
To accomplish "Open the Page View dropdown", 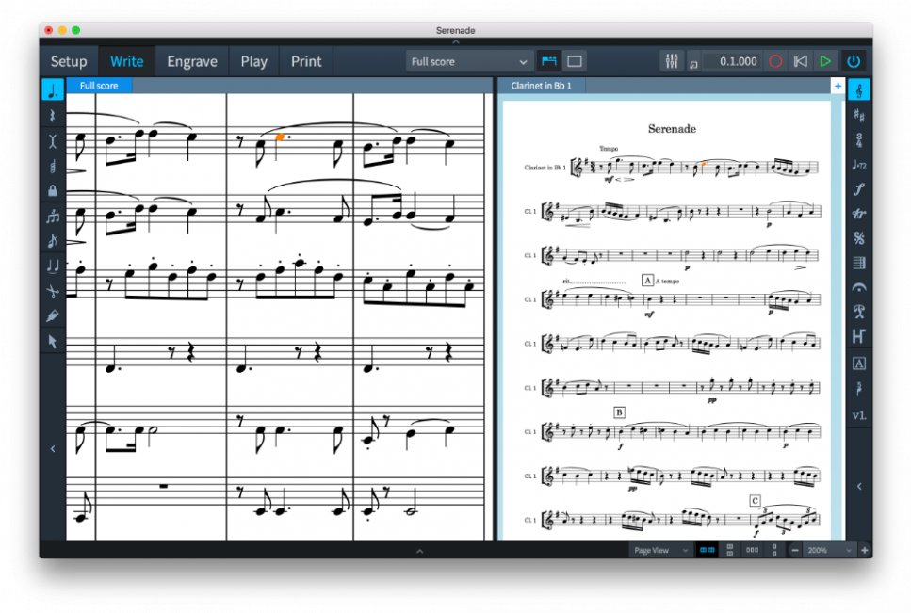I will click(659, 550).
